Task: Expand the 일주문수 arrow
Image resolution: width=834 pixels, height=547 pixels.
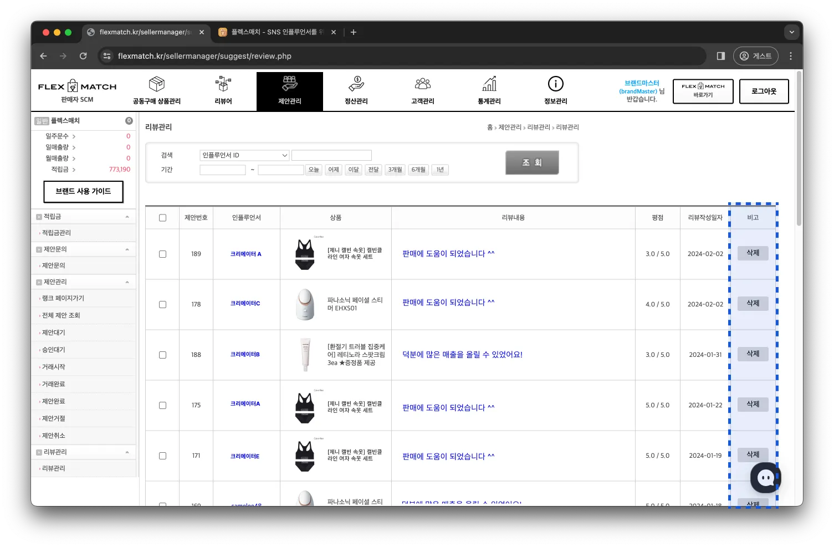Action: [x=74, y=136]
